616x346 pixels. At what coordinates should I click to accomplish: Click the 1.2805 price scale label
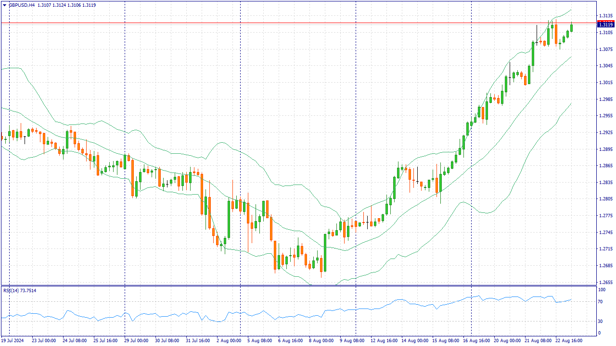point(605,199)
